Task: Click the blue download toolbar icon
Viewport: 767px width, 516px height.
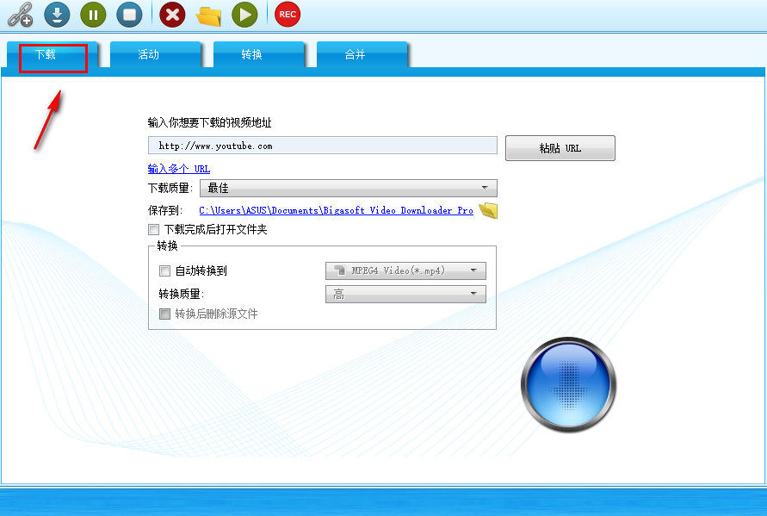Action: [57, 14]
